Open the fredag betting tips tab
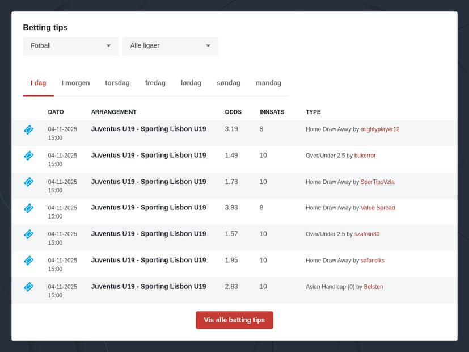Screen dimensions: 469x352 [154, 83]
